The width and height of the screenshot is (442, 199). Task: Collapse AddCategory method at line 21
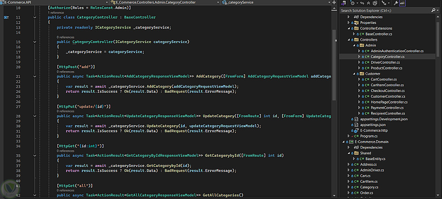click(x=34, y=77)
